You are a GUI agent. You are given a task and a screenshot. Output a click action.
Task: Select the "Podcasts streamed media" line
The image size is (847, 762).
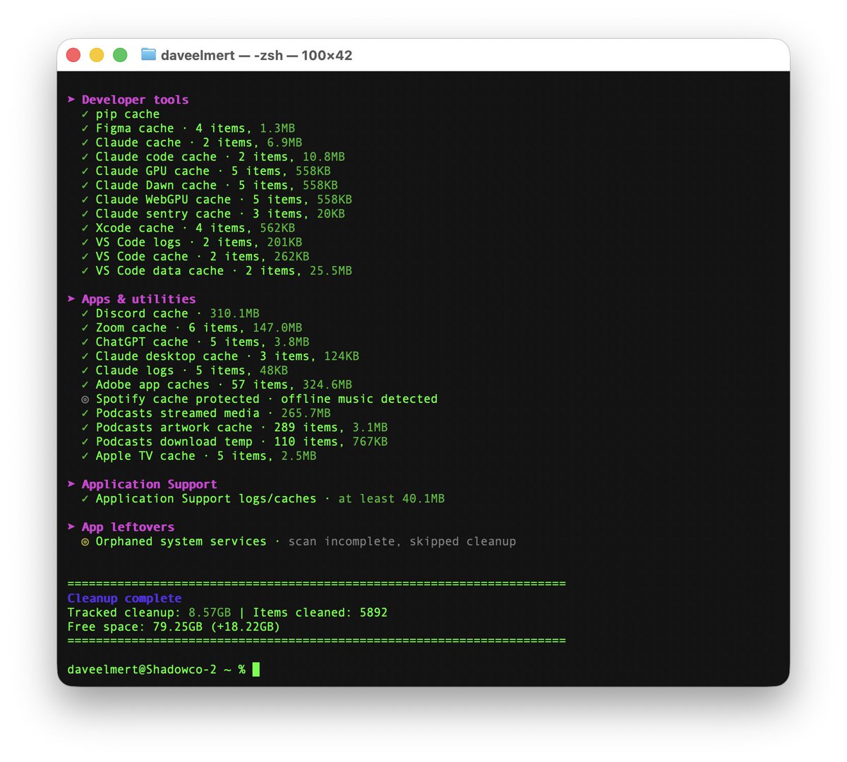(206, 413)
